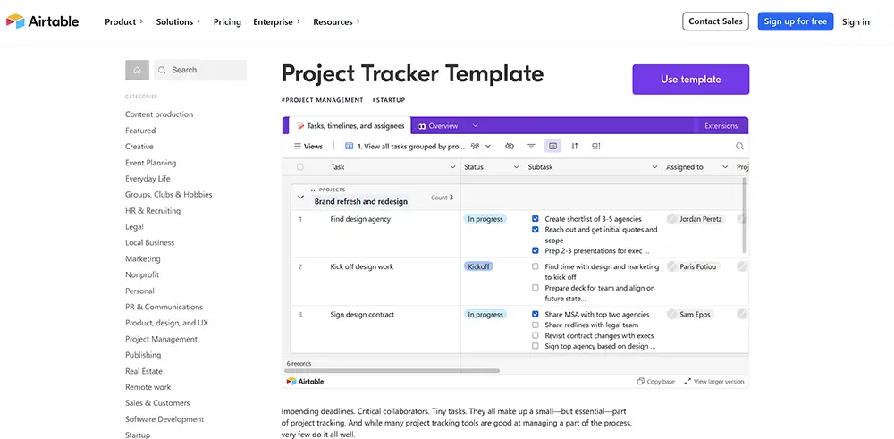894x439 pixels.
Task: Uncheck 'Prep 2-3 presentations for exec'
Action: pos(535,250)
